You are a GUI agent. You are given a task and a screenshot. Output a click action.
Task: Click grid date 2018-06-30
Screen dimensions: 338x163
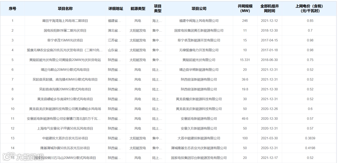[x=269, y=60]
